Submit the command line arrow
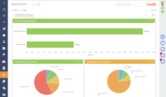Image resolution: width=166 pixels, height=97 pixels. click(x=142, y=4)
